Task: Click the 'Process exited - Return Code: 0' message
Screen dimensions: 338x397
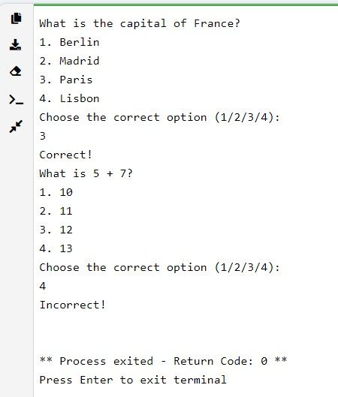Action: (x=164, y=361)
